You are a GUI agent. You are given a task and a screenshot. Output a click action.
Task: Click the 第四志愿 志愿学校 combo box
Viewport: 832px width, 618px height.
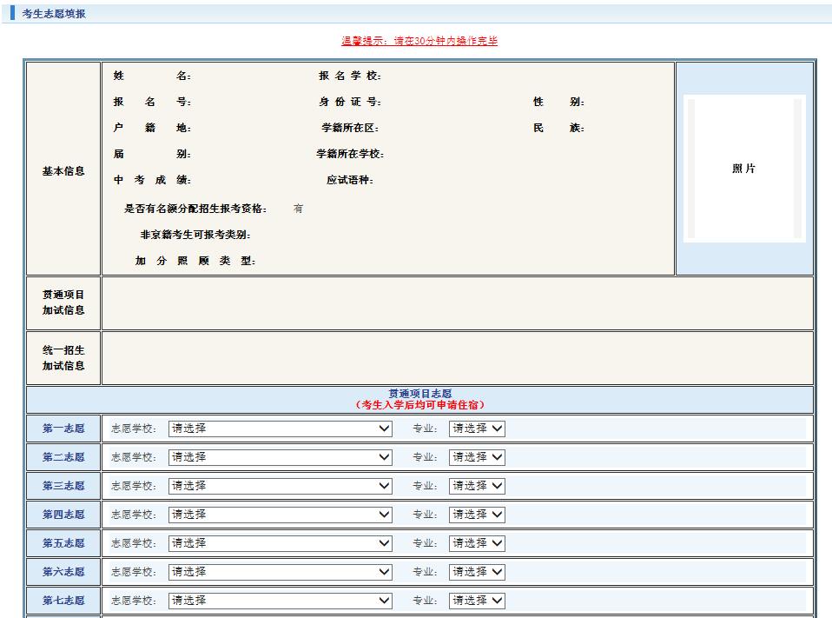pyautogui.click(x=281, y=515)
